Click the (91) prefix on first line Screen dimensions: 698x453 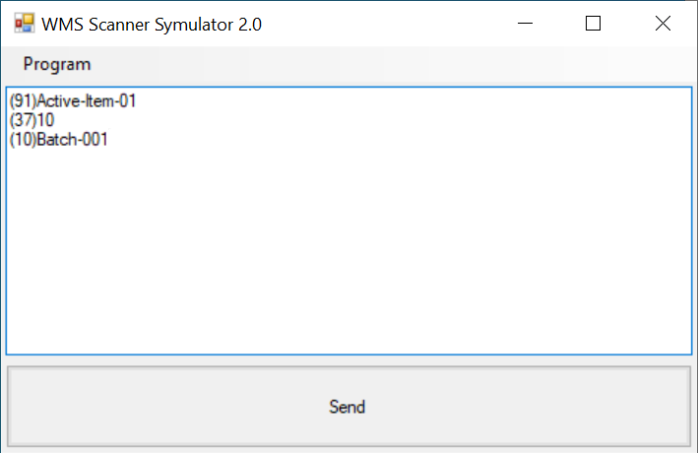coord(22,100)
